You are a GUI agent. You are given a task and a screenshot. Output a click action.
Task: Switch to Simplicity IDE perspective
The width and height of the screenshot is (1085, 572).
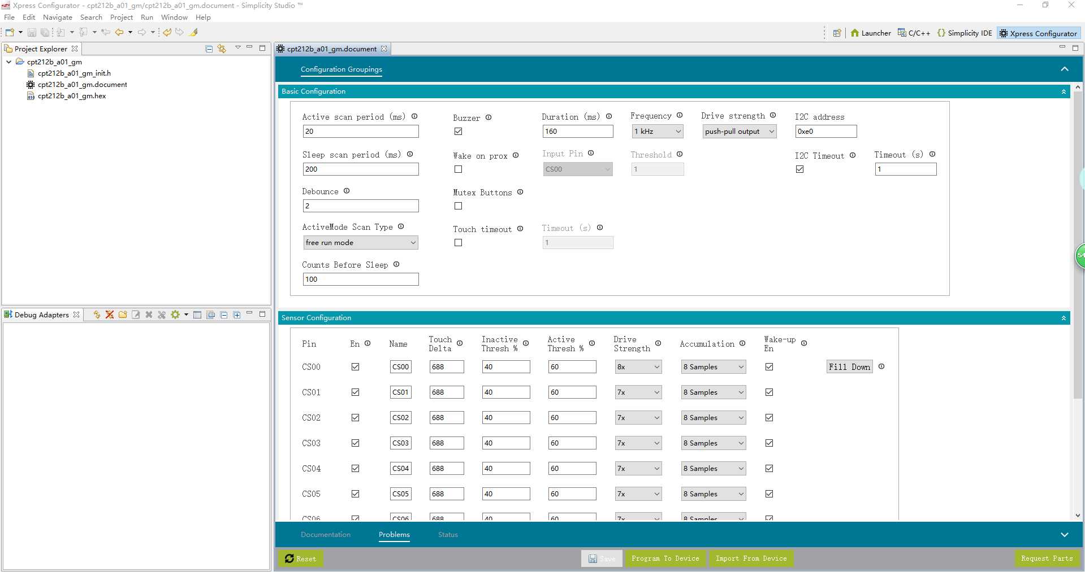coord(965,33)
